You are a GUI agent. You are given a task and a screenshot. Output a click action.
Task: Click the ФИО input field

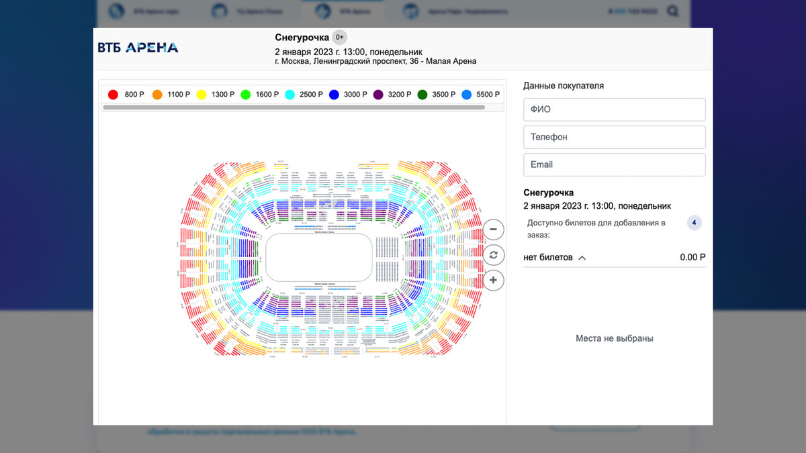614,109
